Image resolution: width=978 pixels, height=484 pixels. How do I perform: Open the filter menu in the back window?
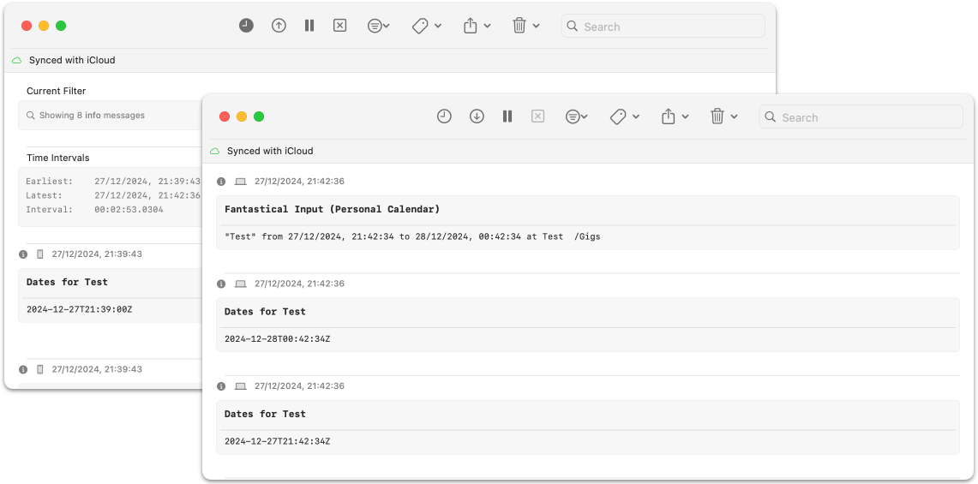click(379, 27)
